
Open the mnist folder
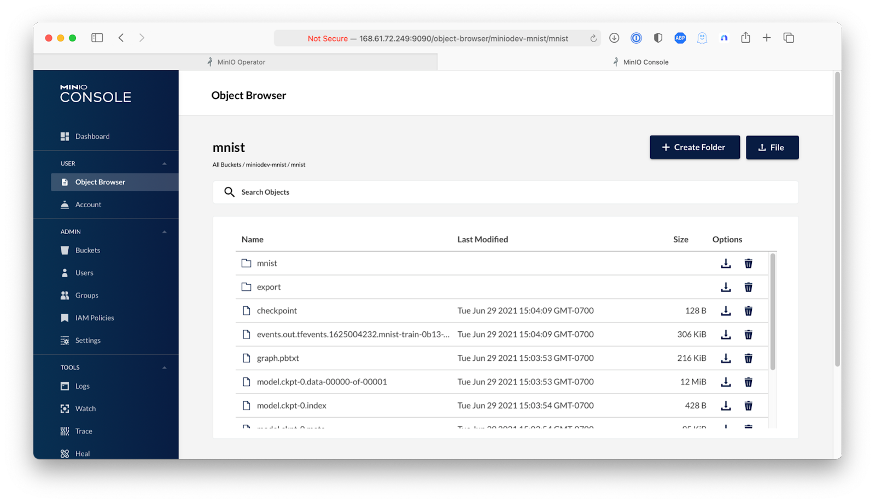point(267,264)
